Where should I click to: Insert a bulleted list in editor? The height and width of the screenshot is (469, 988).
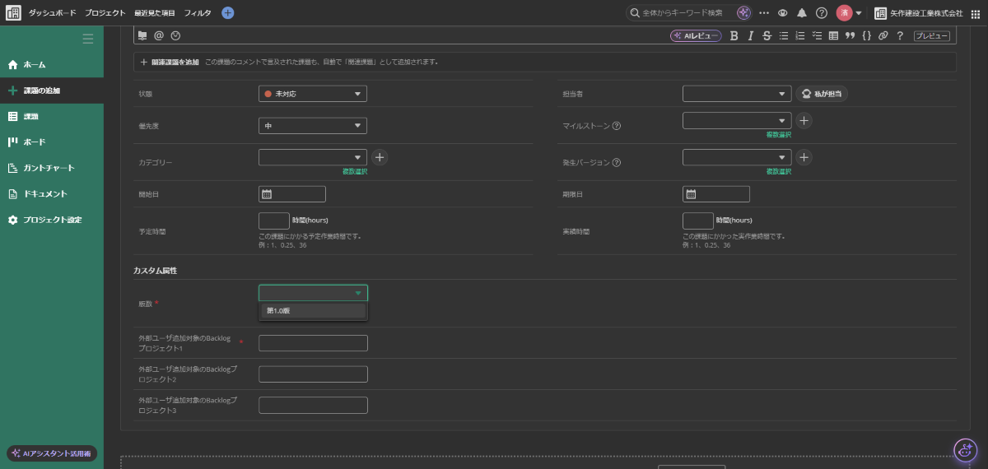pyautogui.click(x=784, y=35)
